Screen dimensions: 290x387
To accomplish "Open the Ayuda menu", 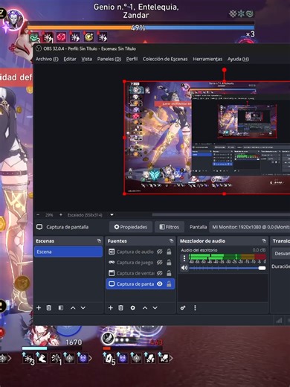I will [238, 59].
